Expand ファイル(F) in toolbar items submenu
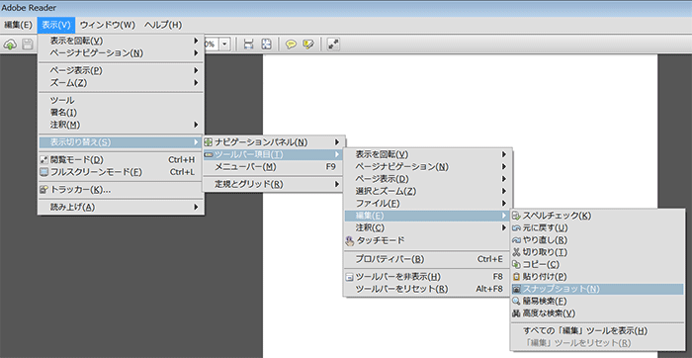 click(428, 204)
